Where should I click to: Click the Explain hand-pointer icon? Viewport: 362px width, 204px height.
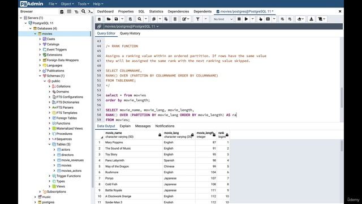[261, 19]
